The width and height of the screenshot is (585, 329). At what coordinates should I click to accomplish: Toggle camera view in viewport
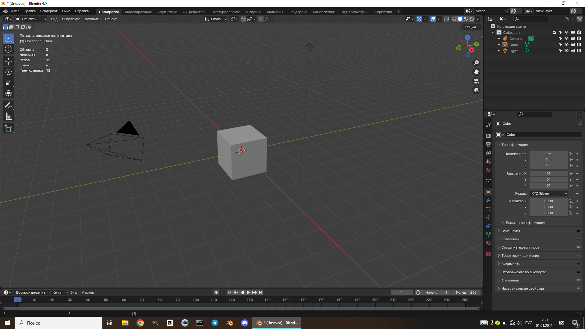click(x=476, y=81)
